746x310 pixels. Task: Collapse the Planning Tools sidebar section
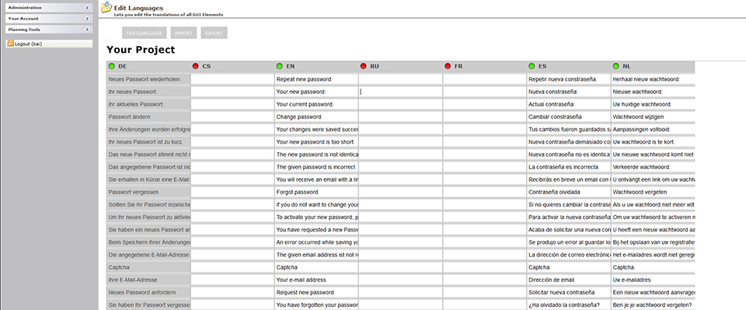(87, 30)
